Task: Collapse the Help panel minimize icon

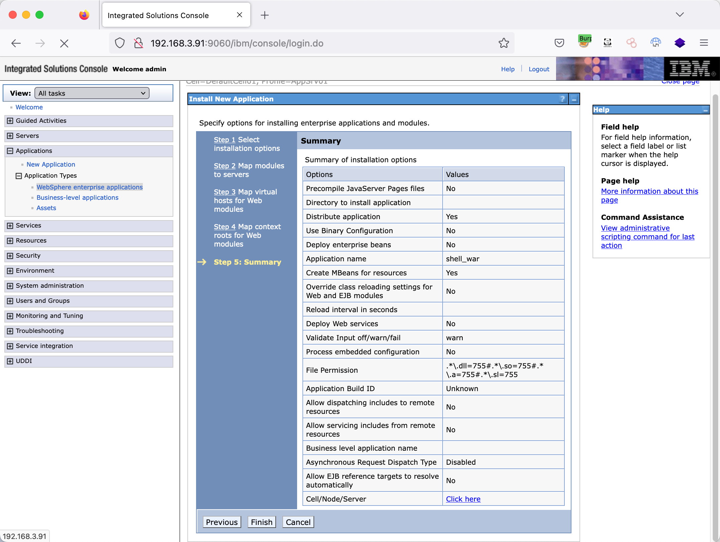Action: [705, 110]
